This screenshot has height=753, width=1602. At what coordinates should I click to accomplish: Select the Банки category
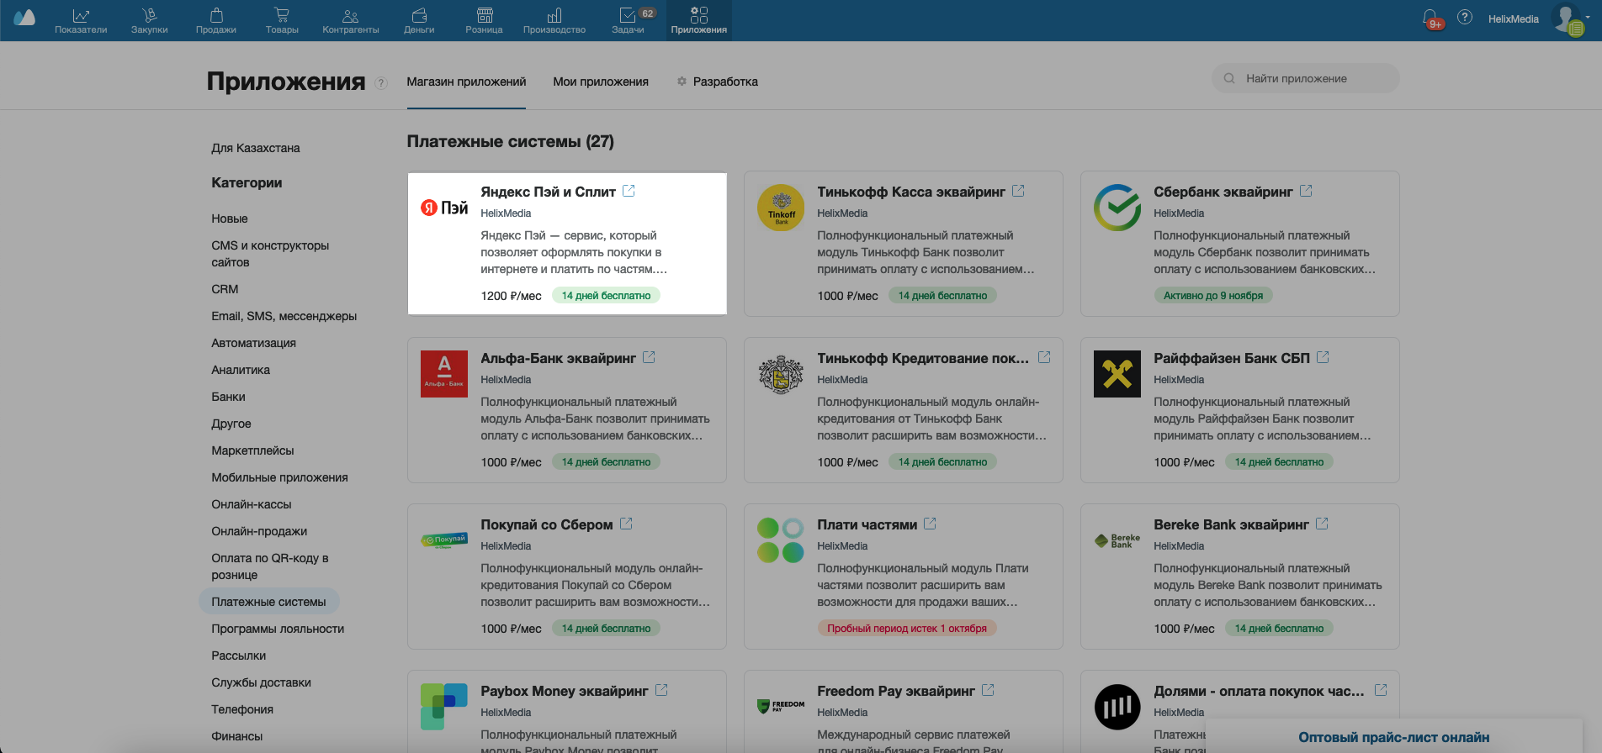click(x=229, y=397)
